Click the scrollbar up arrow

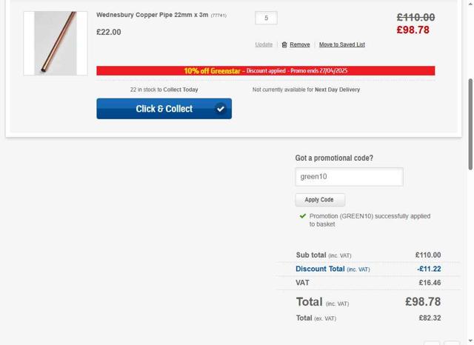click(469, 4)
